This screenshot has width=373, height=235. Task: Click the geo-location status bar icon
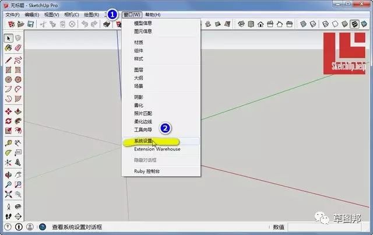click(8, 227)
